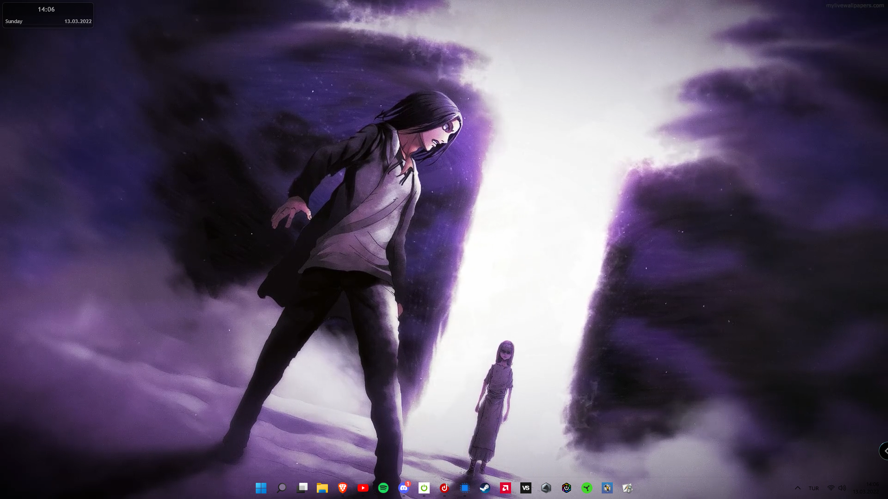888x499 pixels.
Task: Open the red power icon app
Action: tap(444, 488)
